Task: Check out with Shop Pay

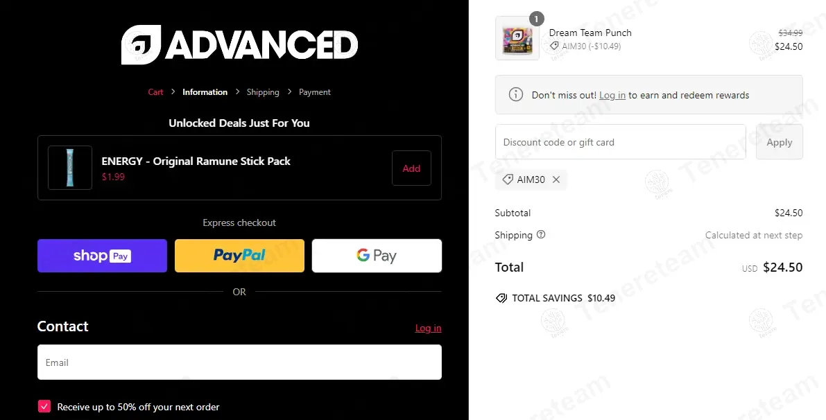Action: click(x=102, y=256)
